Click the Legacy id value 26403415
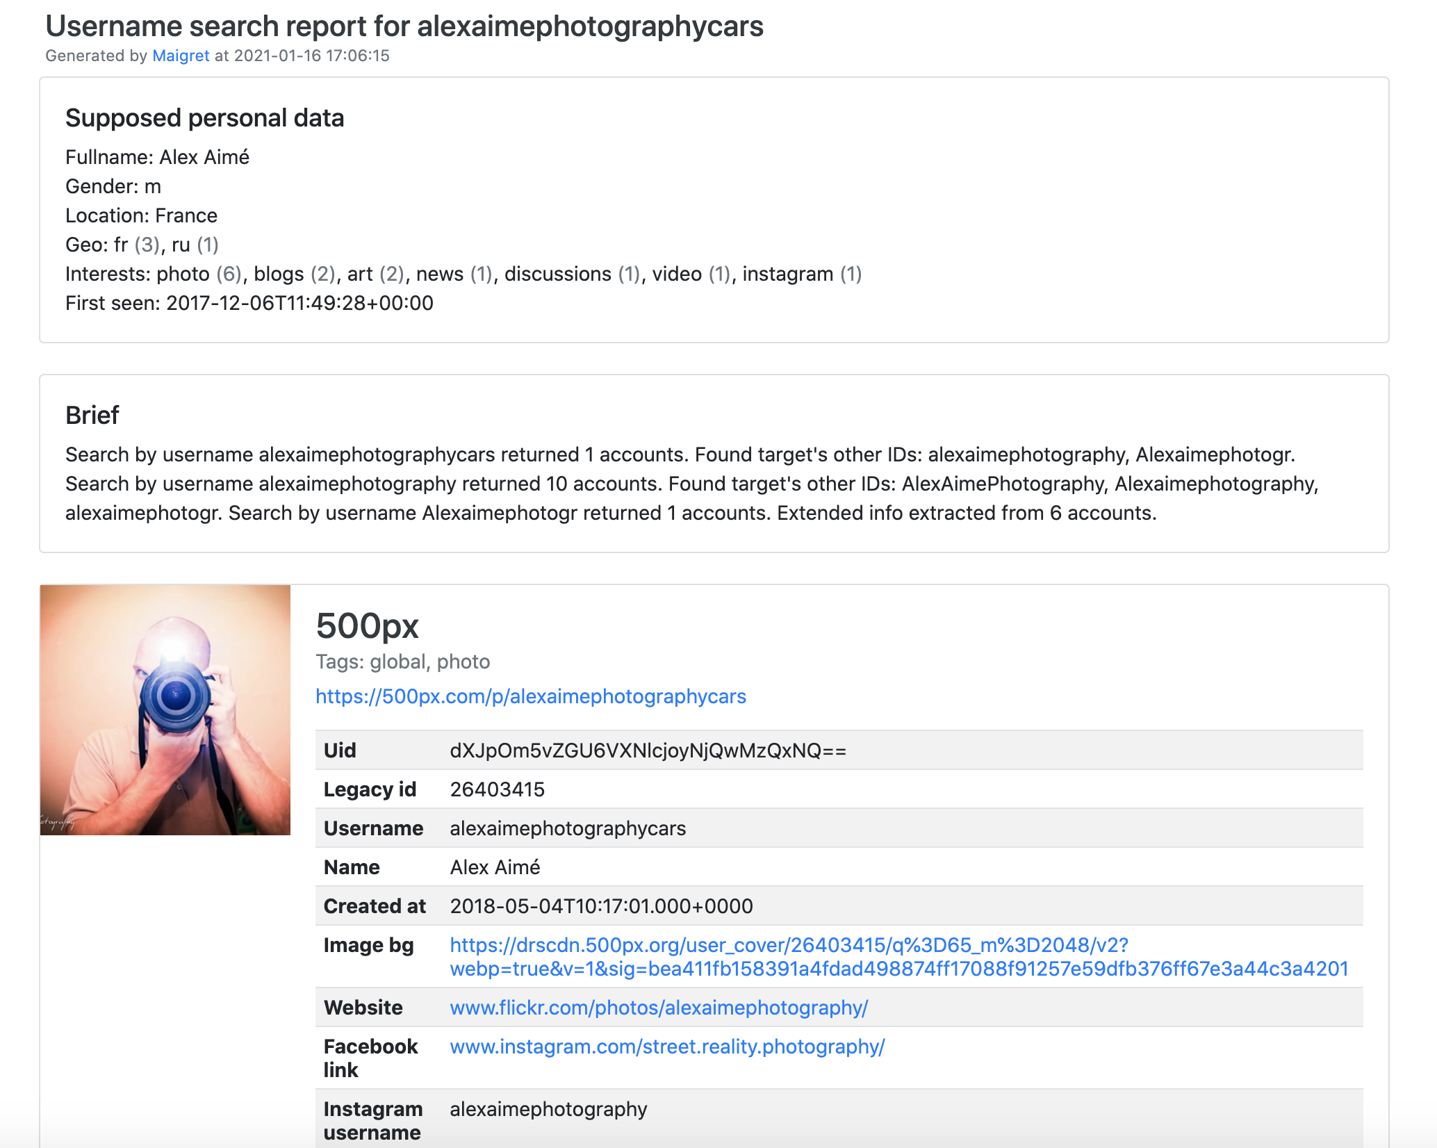The height and width of the screenshot is (1148, 1437). coord(497,789)
